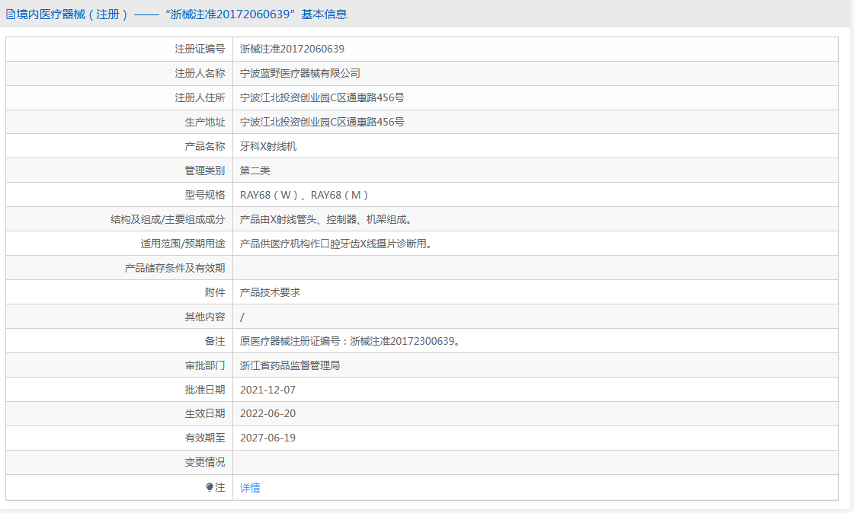Click the 注册人住所 address value
The image size is (855, 513).
[x=322, y=98]
